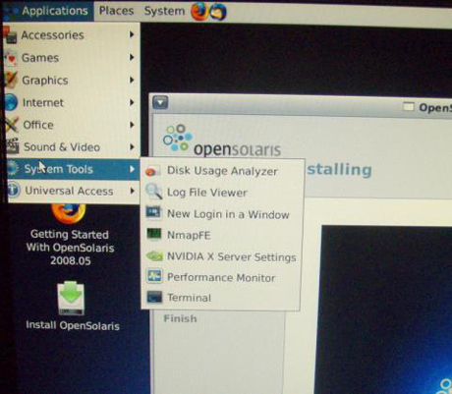Open Getting Started With OpenSolaris desktop icon

pyautogui.click(x=70, y=235)
